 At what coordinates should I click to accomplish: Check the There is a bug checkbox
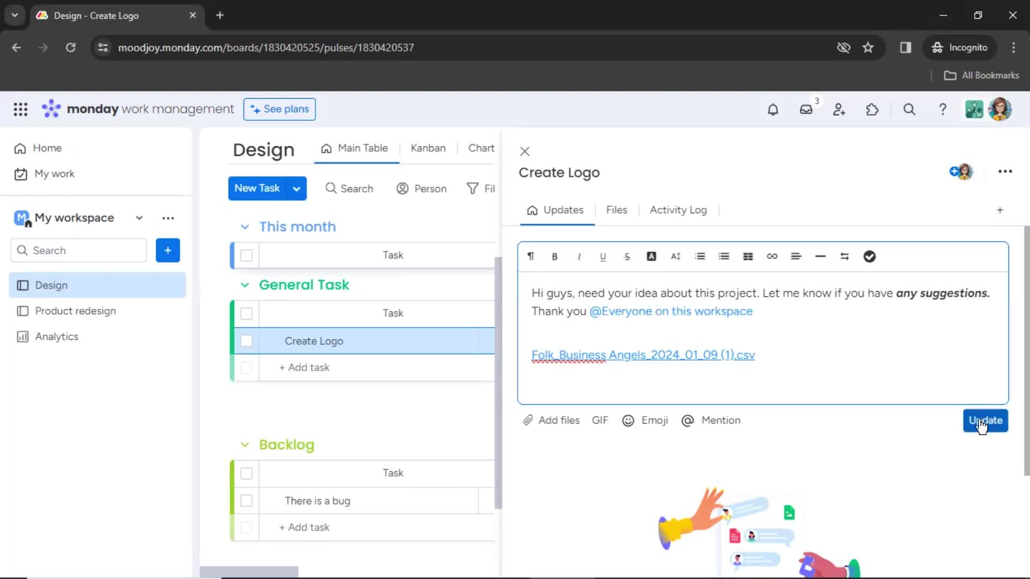pyautogui.click(x=246, y=501)
